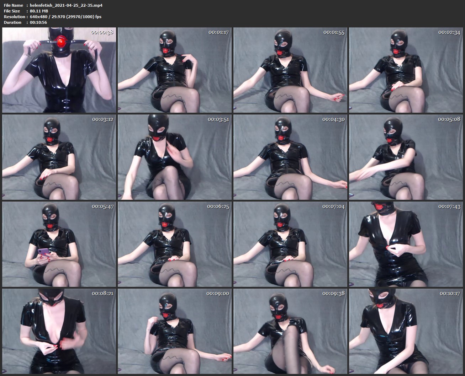Select the thumbnail stamped 00:09:38
The image size is (465, 376).
point(290,331)
